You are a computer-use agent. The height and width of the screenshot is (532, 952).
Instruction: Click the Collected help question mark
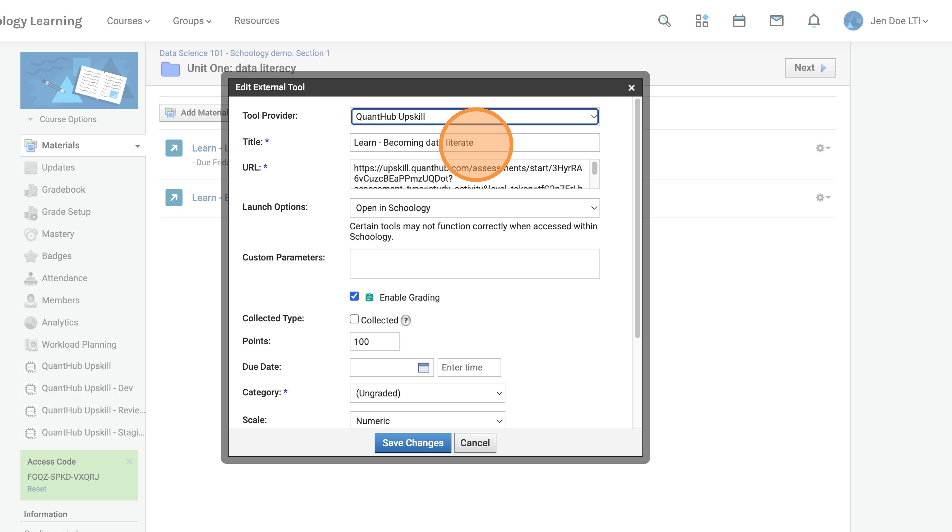406,320
